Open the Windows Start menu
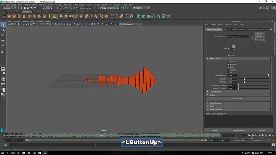This screenshot has height=155, width=276. click(3, 153)
